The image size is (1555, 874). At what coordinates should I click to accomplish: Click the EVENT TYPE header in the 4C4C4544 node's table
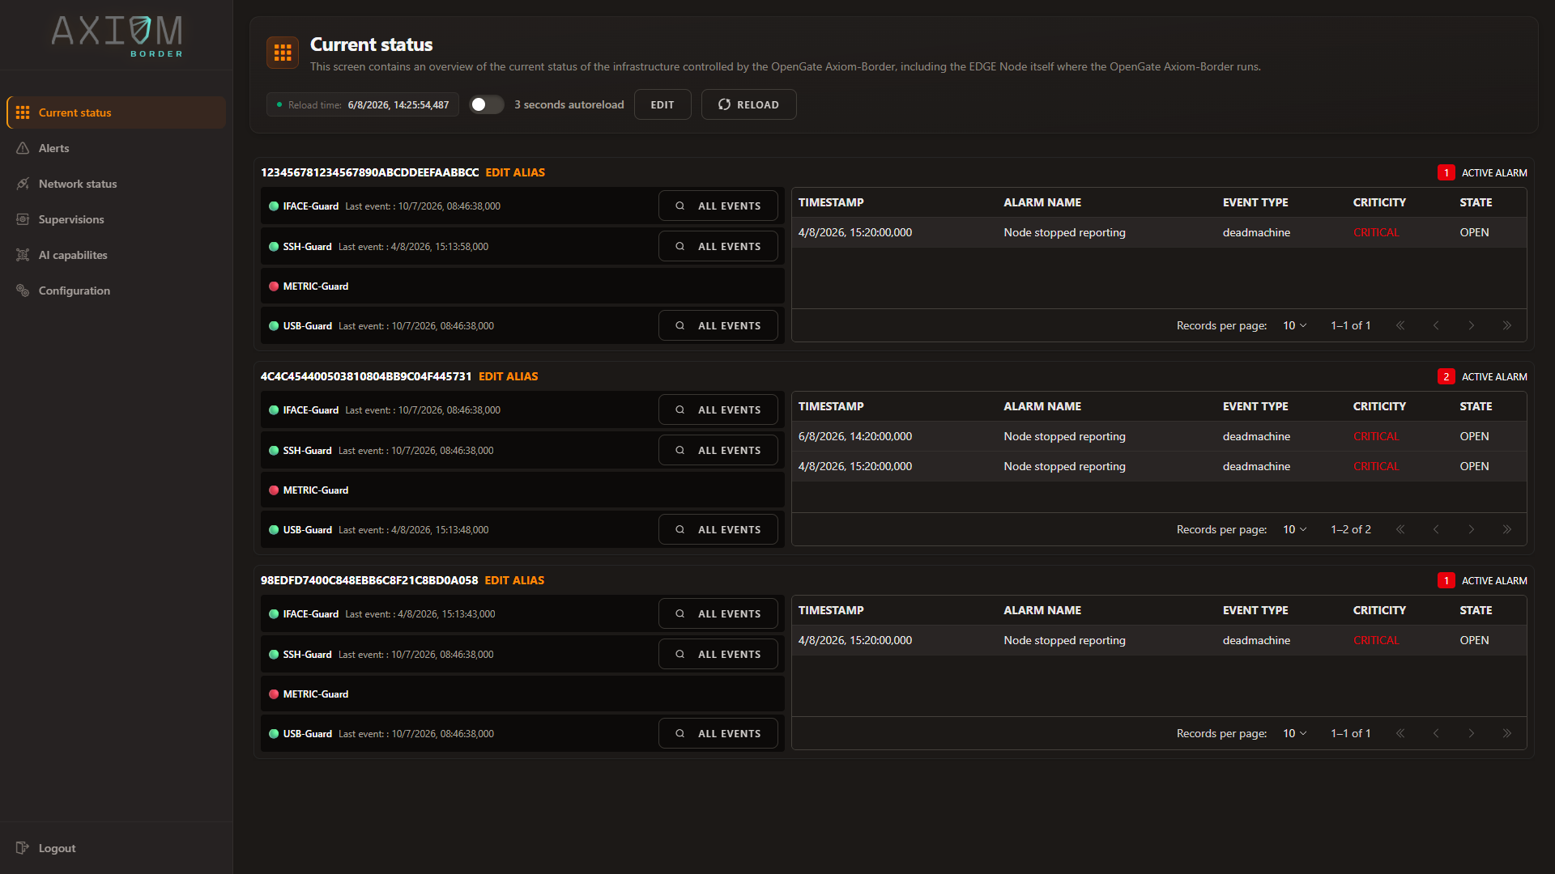1255,406
